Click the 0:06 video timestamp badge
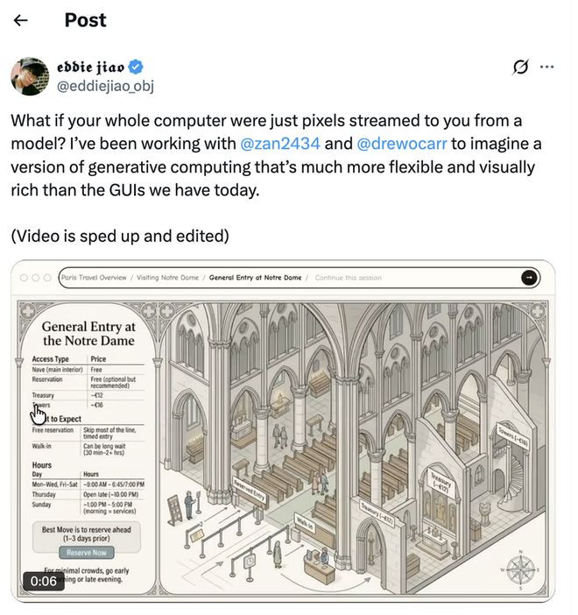The width and height of the screenshot is (578, 615). 43,581
